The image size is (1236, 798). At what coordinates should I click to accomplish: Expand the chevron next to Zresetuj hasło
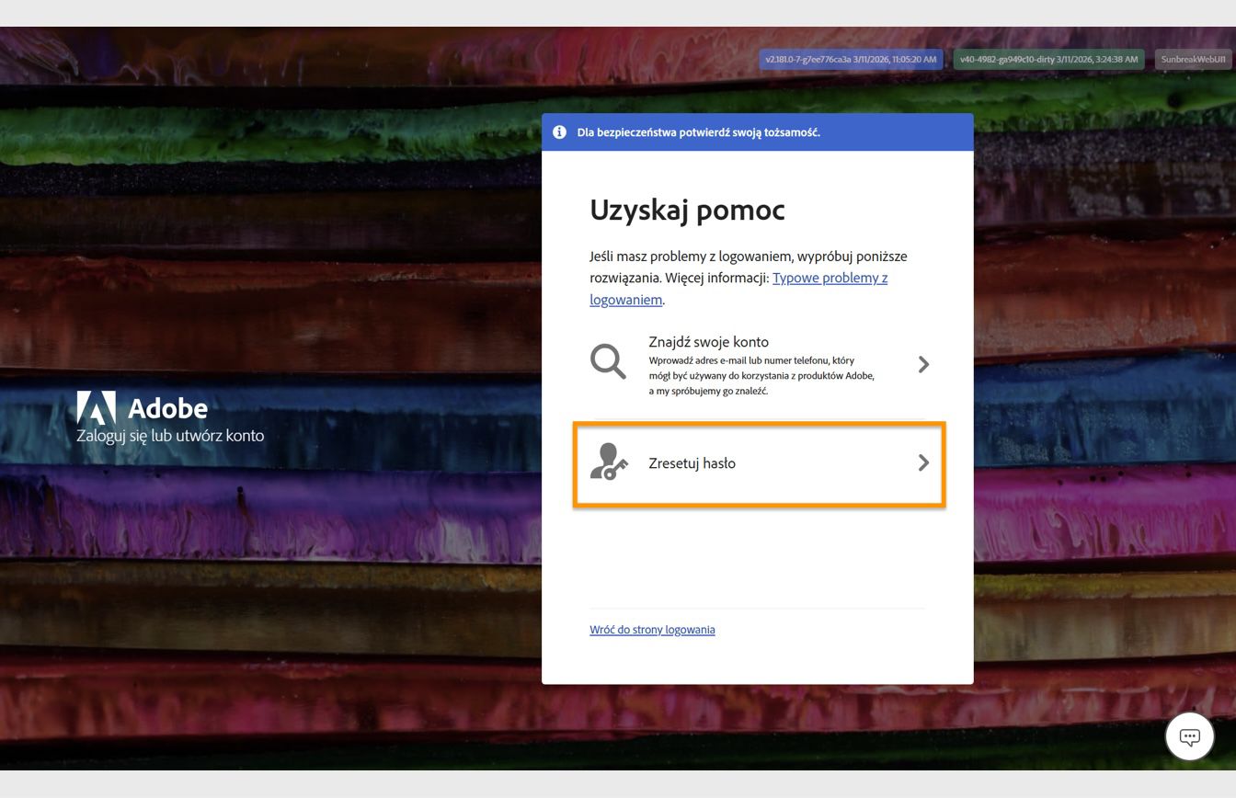(923, 462)
